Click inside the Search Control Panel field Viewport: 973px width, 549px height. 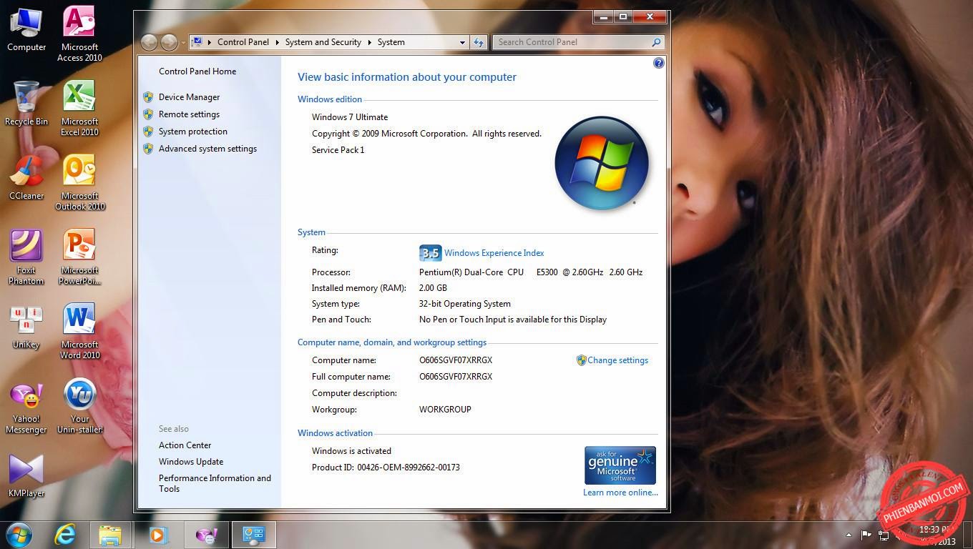(x=572, y=42)
